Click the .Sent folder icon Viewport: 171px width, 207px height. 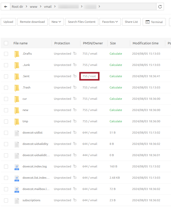17,76
